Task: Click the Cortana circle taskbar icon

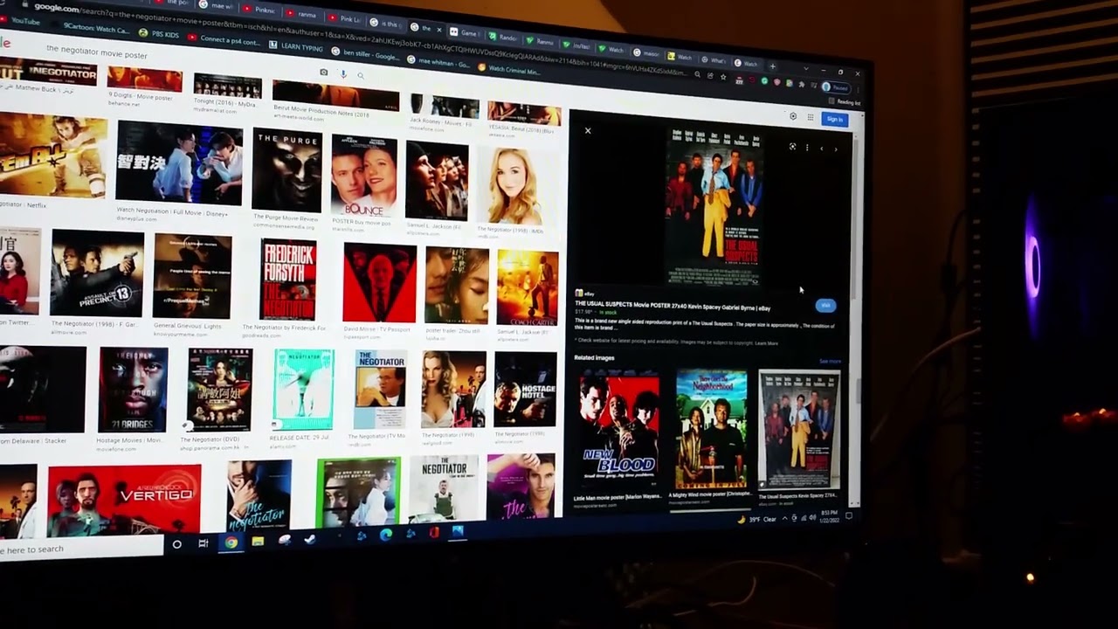Action: click(176, 544)
